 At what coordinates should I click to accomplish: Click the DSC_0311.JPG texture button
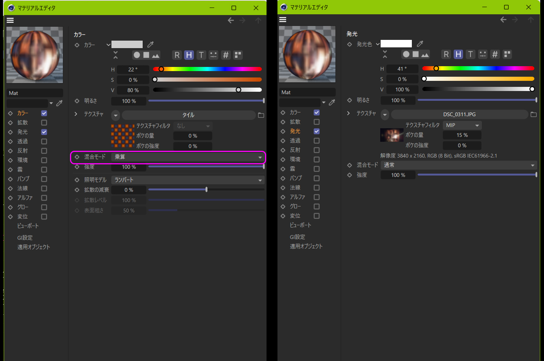[459, 114]
